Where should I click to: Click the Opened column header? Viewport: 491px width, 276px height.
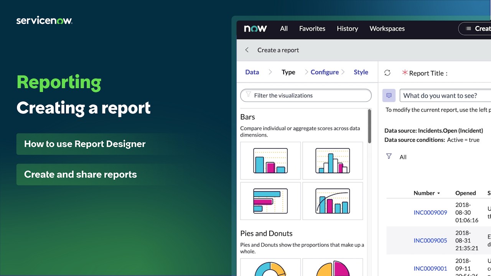click(466, 193)
